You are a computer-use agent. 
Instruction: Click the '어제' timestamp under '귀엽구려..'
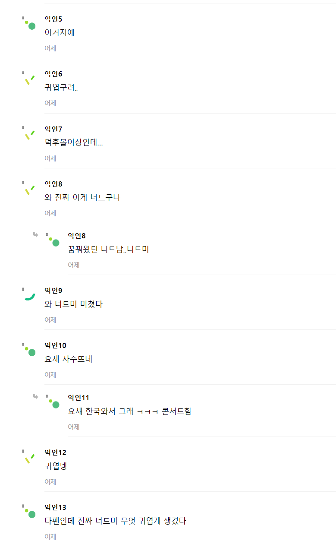coord(50,103)
